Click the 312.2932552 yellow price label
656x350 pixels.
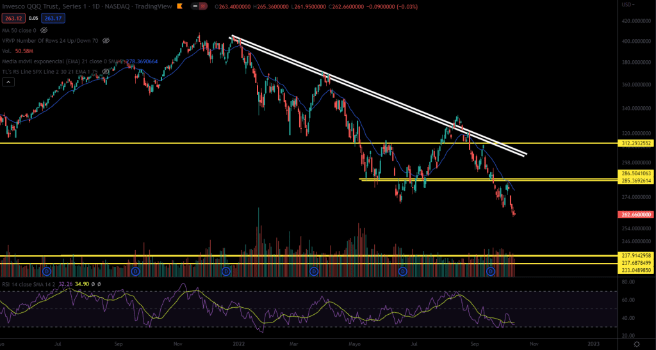click(636, 143)
